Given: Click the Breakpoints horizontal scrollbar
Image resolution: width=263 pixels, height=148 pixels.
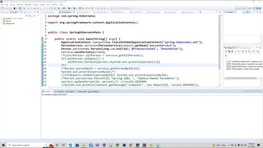Looking at the screenshot, I should point(241,78).
